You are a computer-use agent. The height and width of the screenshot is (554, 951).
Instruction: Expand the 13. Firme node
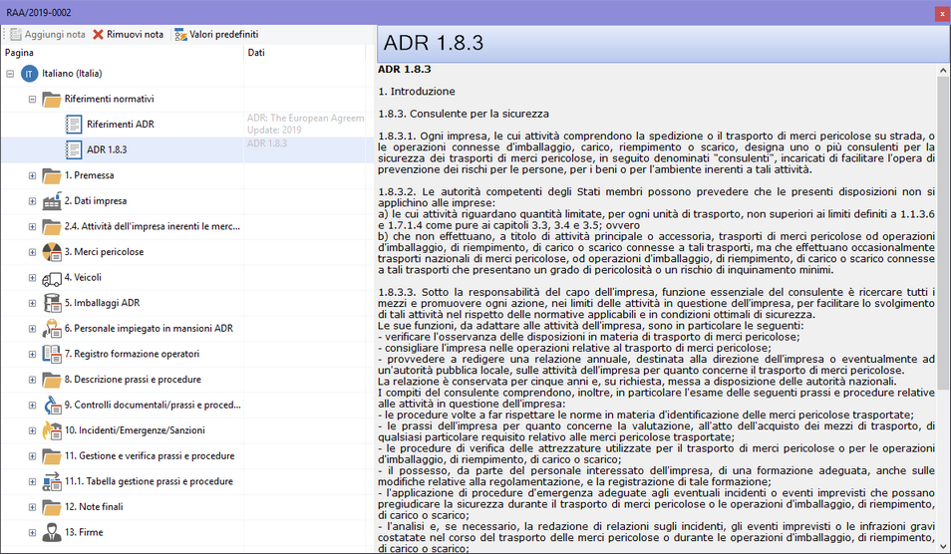tap(32, 533)
